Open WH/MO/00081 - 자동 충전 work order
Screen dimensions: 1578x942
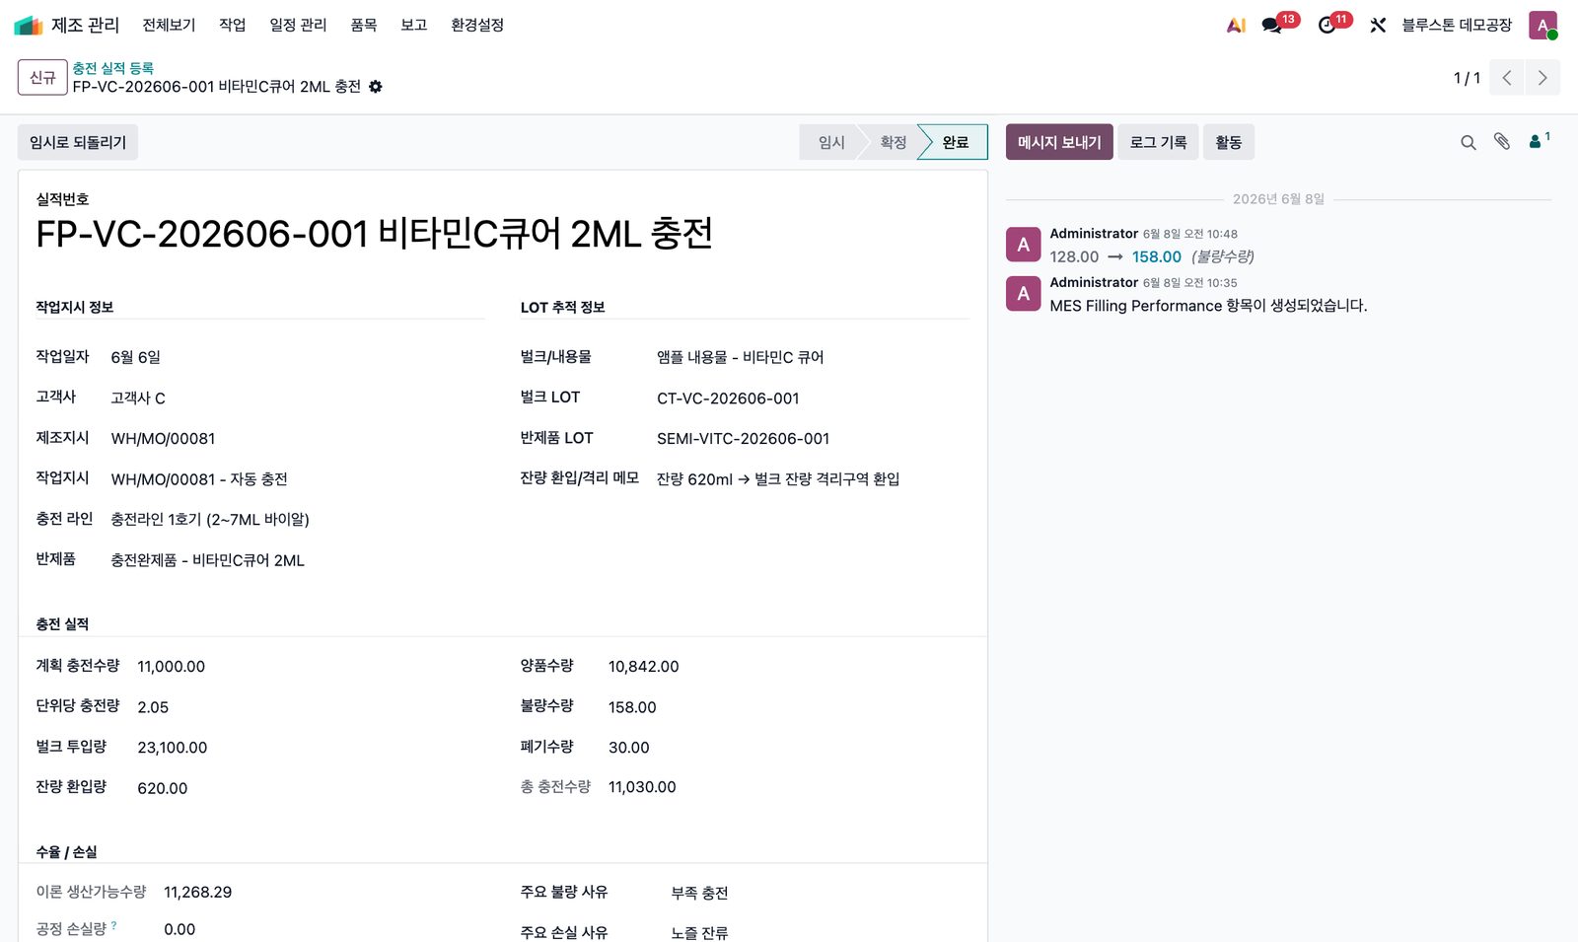tap(199, 478)
